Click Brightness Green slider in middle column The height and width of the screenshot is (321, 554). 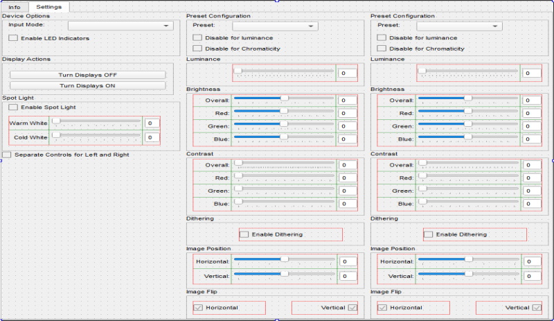(284, 125)
